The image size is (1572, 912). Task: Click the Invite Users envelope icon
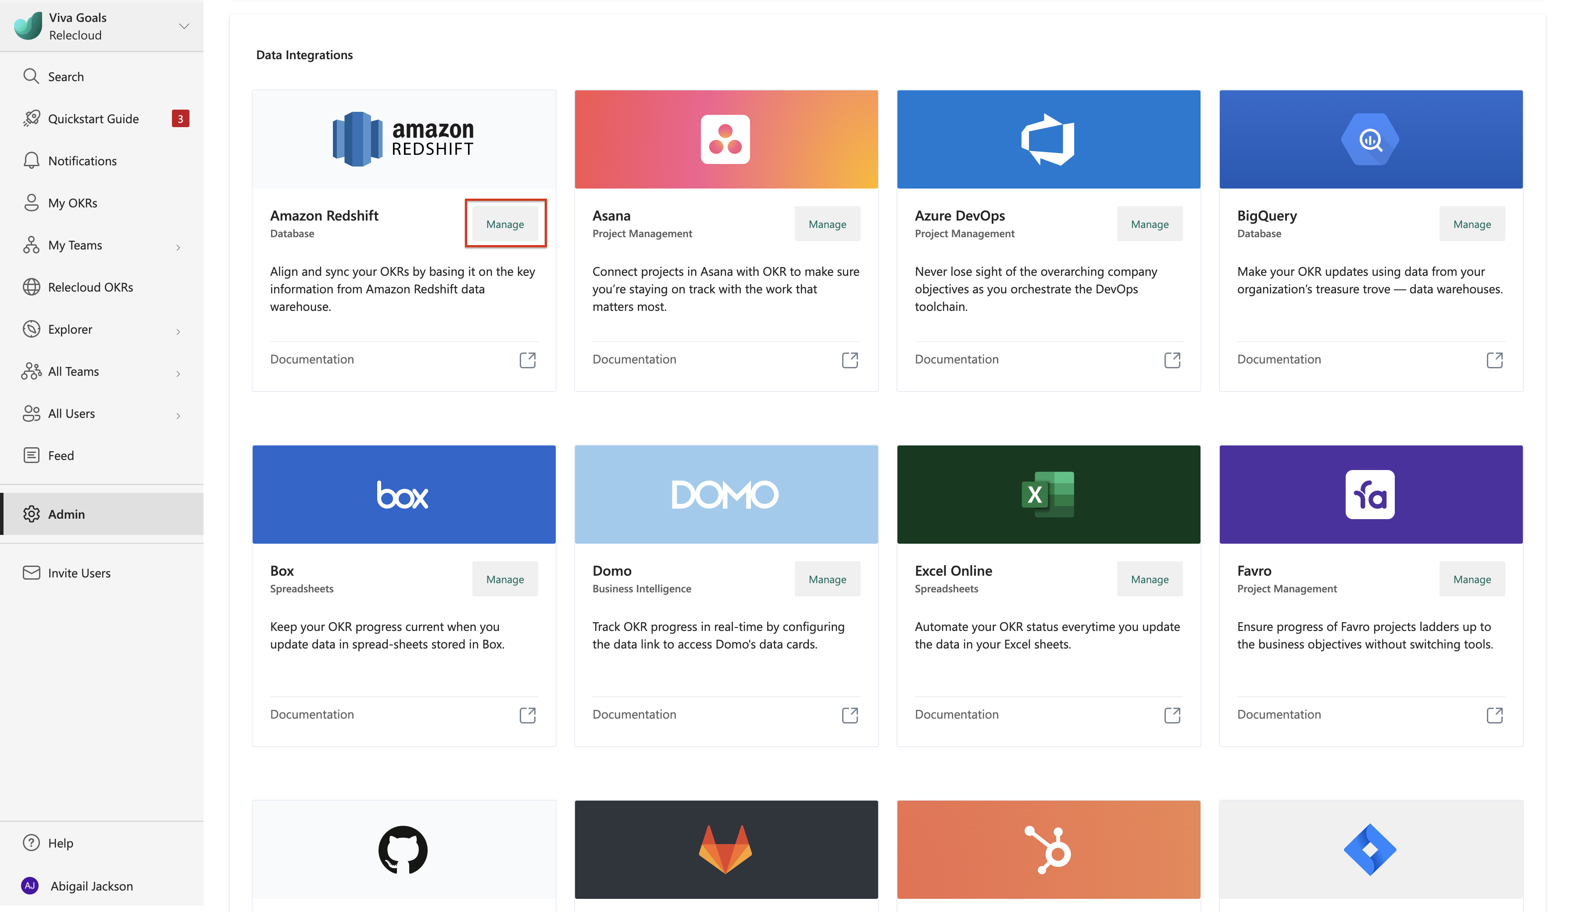point(31,573)
